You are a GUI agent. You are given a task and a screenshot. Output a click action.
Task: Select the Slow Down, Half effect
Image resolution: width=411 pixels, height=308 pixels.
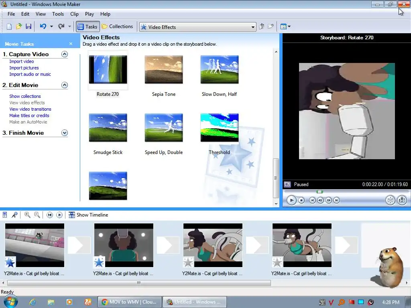pos(220,69)
